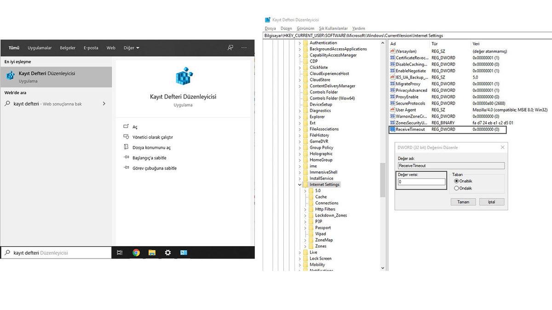
Task: Open the Dosya menu
Action: (x=270, y=28)
